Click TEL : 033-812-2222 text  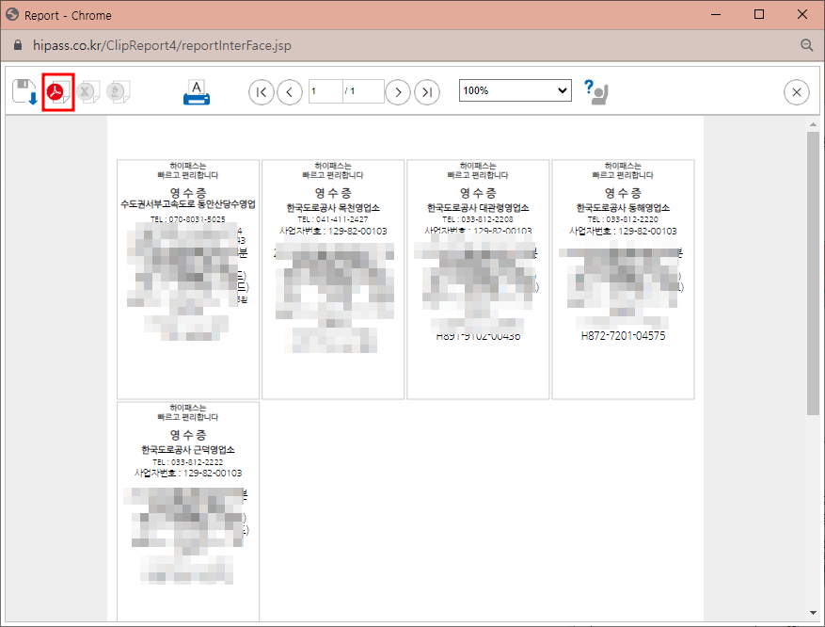tap(188, 461)
